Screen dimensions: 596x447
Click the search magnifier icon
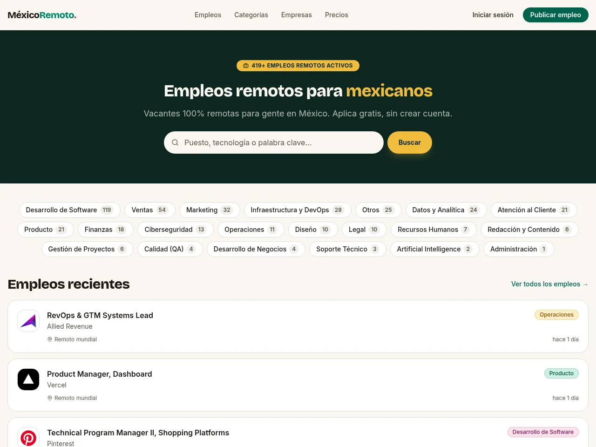(x=175, y=142)
